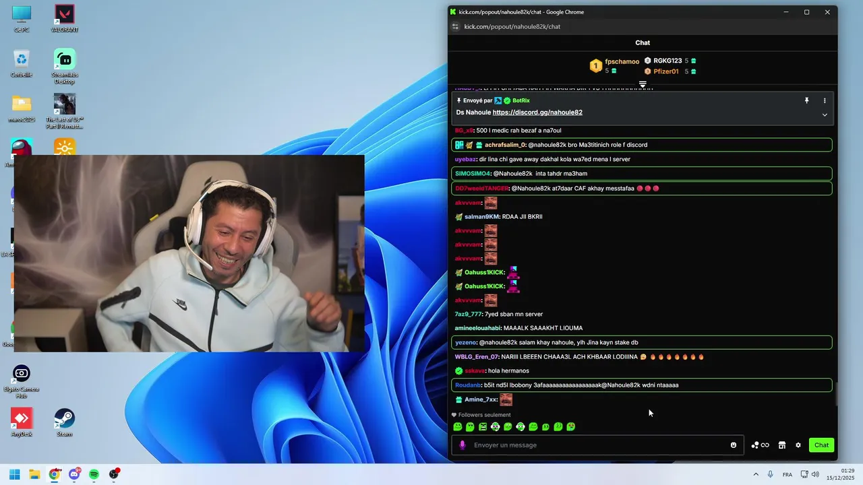The height and width of the screenshot is (485, 863).
Task: Open pinned message three-dot options menu
Action: click(824, 100)
